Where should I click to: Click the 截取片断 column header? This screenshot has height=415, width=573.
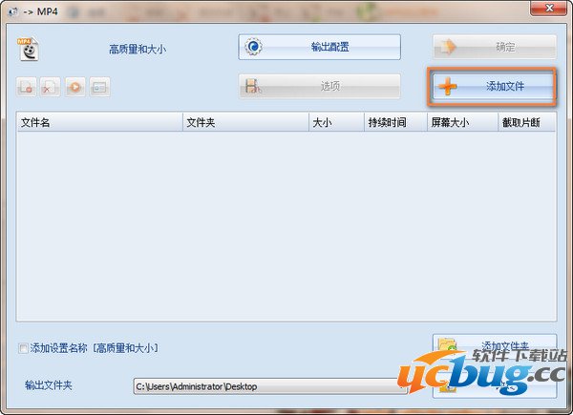[527, 122]
